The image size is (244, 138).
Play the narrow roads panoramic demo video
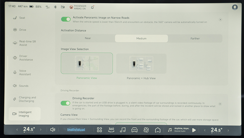[x=220, y=19]
